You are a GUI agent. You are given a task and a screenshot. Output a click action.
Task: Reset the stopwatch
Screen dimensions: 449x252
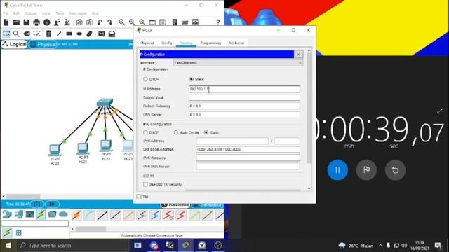(395, 170)
